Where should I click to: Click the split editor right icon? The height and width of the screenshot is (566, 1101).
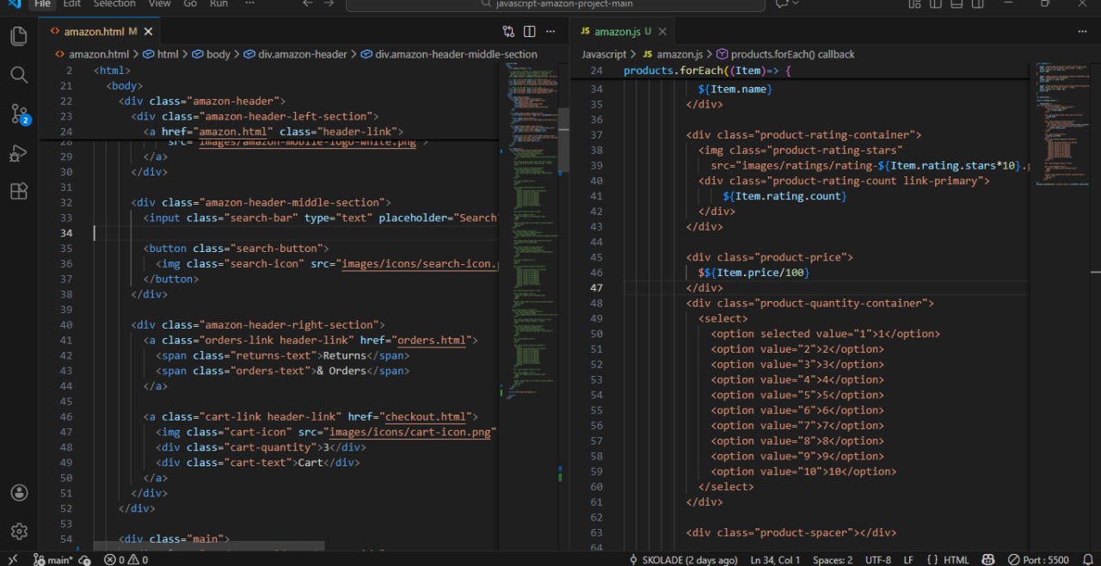tap(529, 32)
